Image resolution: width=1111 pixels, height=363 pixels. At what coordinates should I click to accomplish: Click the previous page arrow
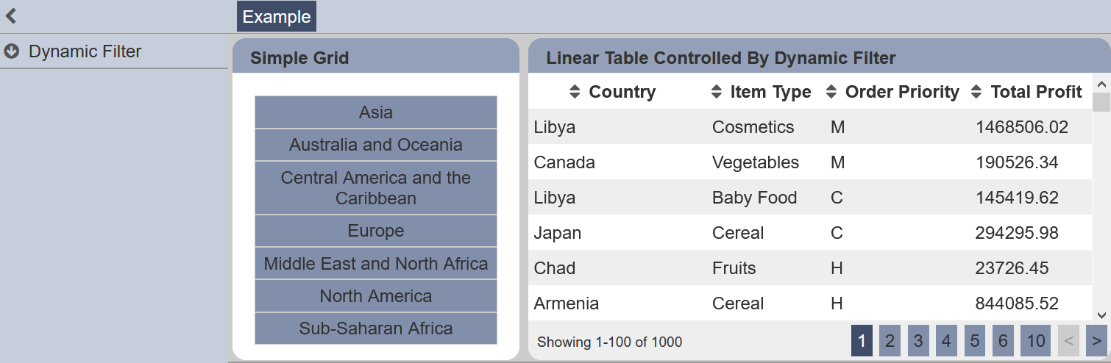(1068, 341)
